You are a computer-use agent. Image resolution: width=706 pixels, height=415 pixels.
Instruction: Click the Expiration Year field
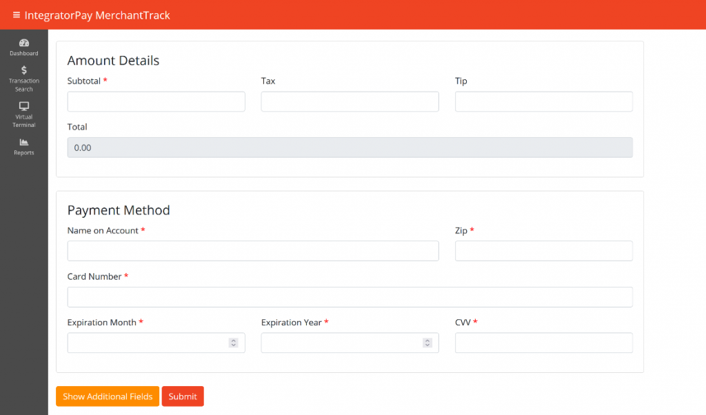coord(339,343)
